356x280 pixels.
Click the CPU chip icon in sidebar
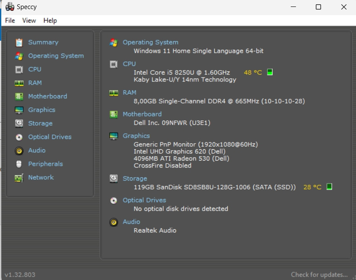point(19,69)
